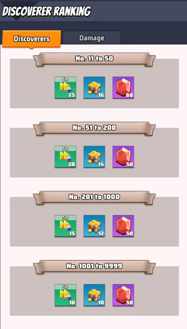187x329 pixels.
Task: Tap the No. 1001 to 9999 banner
Action: [94, 266]
